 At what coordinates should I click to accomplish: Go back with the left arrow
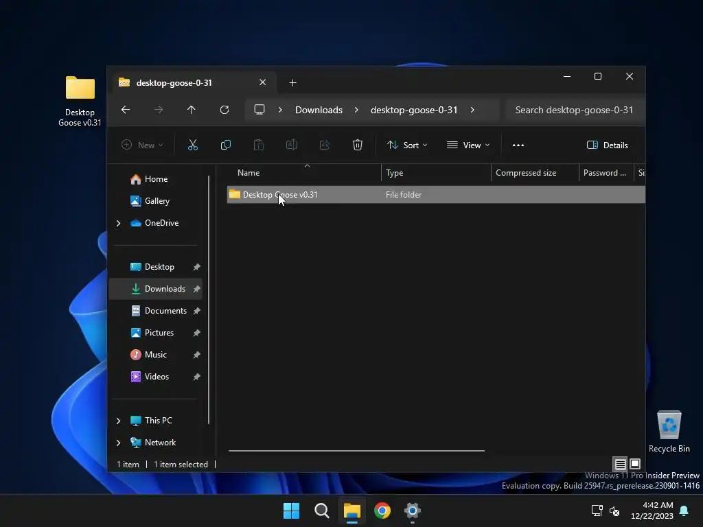(x=126, y=110)
